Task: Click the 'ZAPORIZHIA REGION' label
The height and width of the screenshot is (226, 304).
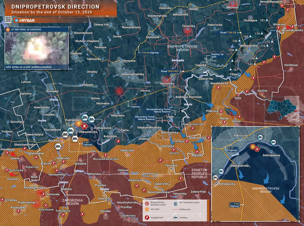Action: (72, 202)
